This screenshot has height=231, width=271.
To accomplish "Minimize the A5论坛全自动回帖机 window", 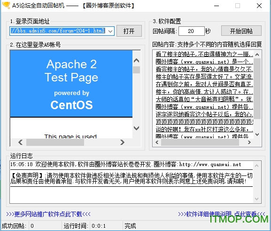I will 217,6.
